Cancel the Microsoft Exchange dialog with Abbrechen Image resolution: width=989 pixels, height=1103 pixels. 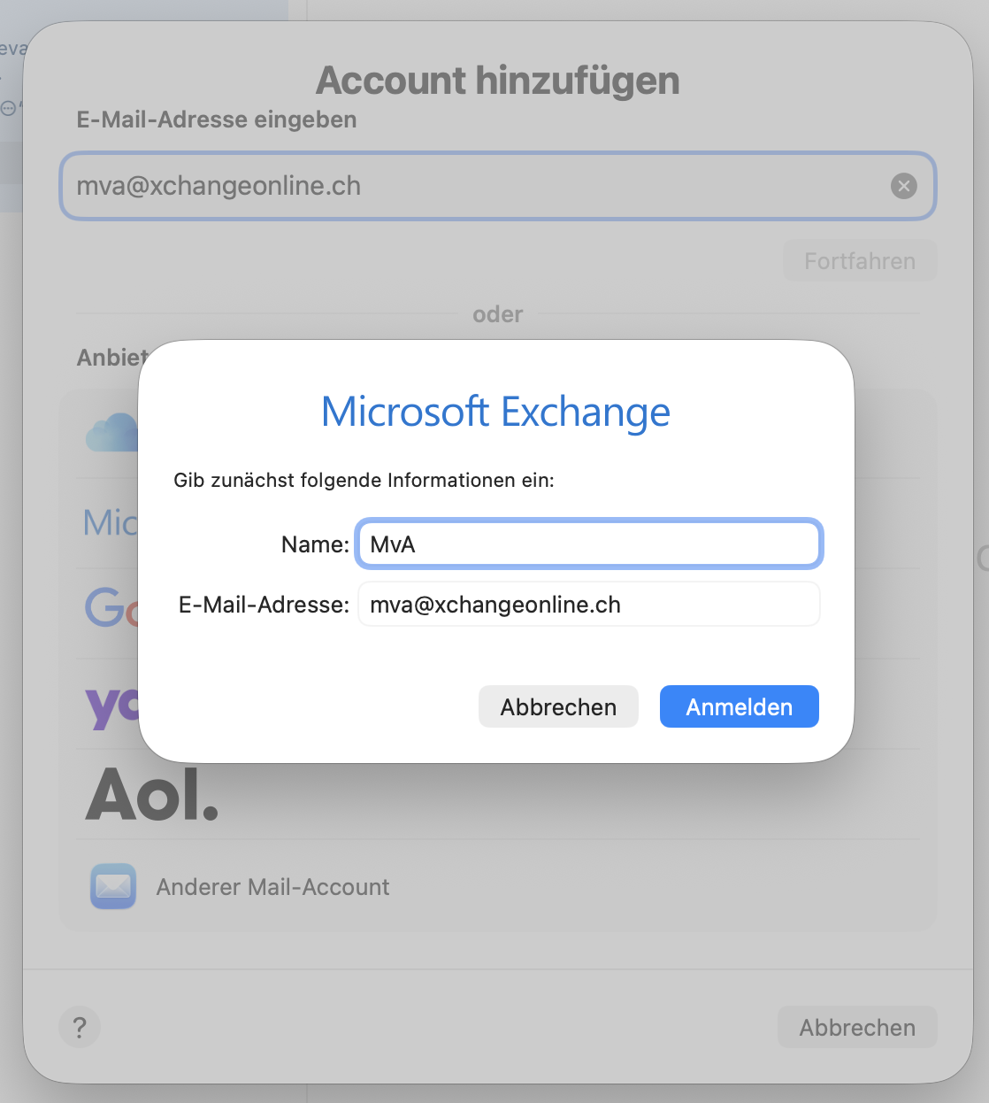coord(558,706)
